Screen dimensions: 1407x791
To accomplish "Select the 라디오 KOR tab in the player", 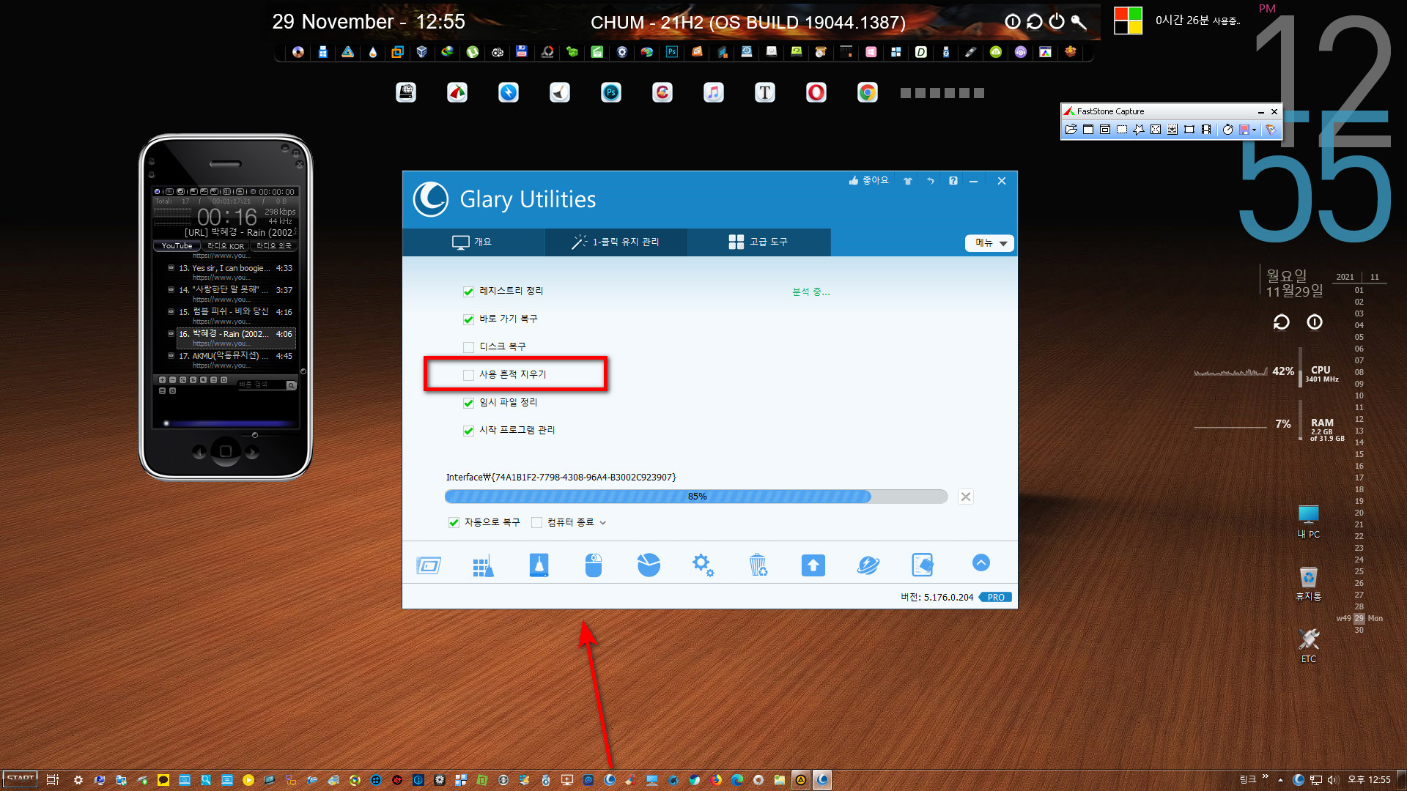I will pos(226,246).
